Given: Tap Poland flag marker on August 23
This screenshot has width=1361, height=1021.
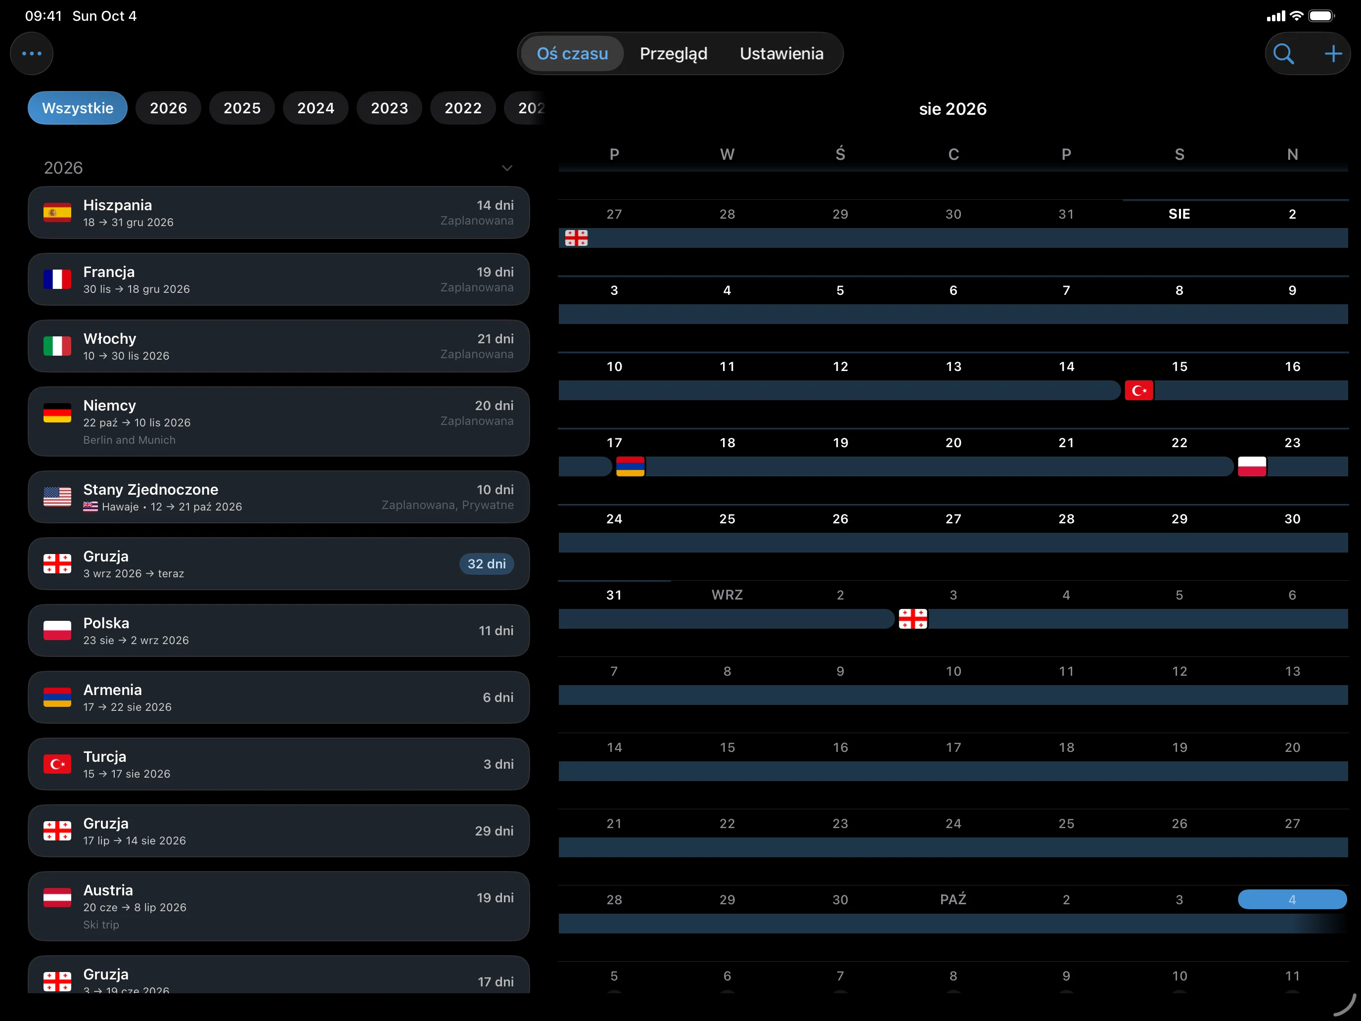Looking at the screenshot, I should [1252, 466].
